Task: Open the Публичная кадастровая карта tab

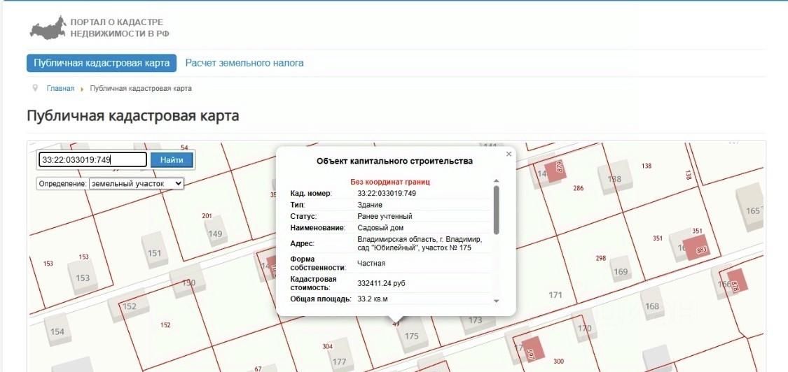Action: tap(102, 63)
